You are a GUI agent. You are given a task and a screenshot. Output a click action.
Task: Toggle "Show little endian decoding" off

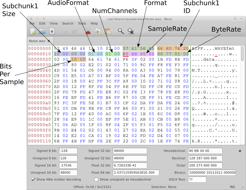33,179
